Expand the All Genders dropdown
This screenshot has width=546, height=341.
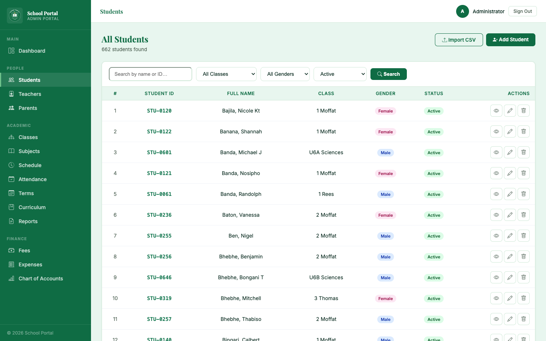pyautogui.click(x=285, y=74)
